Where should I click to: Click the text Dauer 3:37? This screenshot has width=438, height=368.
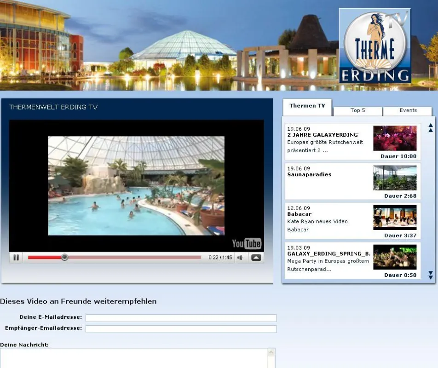click(x=400, y=236)
